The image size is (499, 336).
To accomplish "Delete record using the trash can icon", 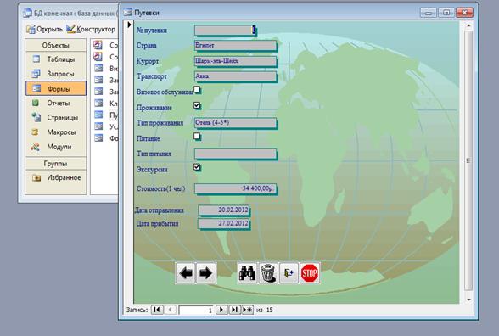I will (268, 272).
